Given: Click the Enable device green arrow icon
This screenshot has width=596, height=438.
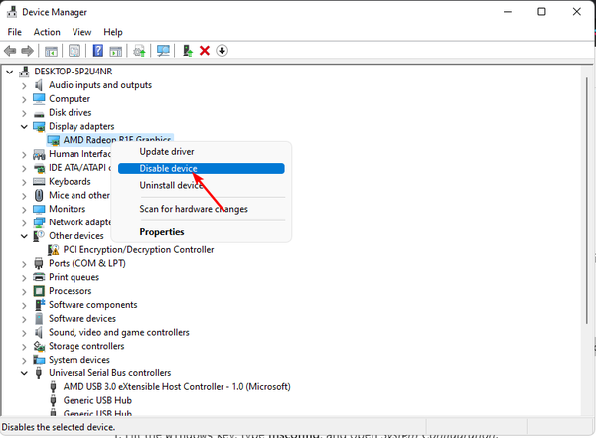Looking at the screenshot, I should 188,51.
